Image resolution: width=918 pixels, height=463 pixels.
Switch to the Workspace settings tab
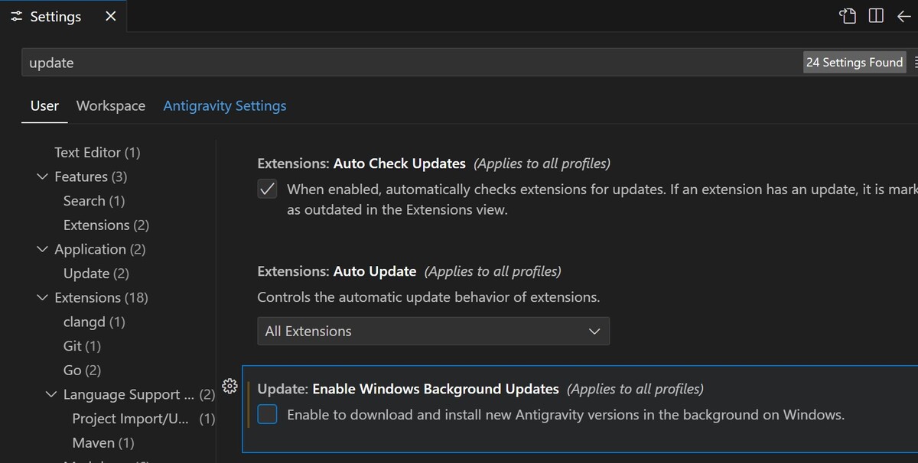coord(111,106)
